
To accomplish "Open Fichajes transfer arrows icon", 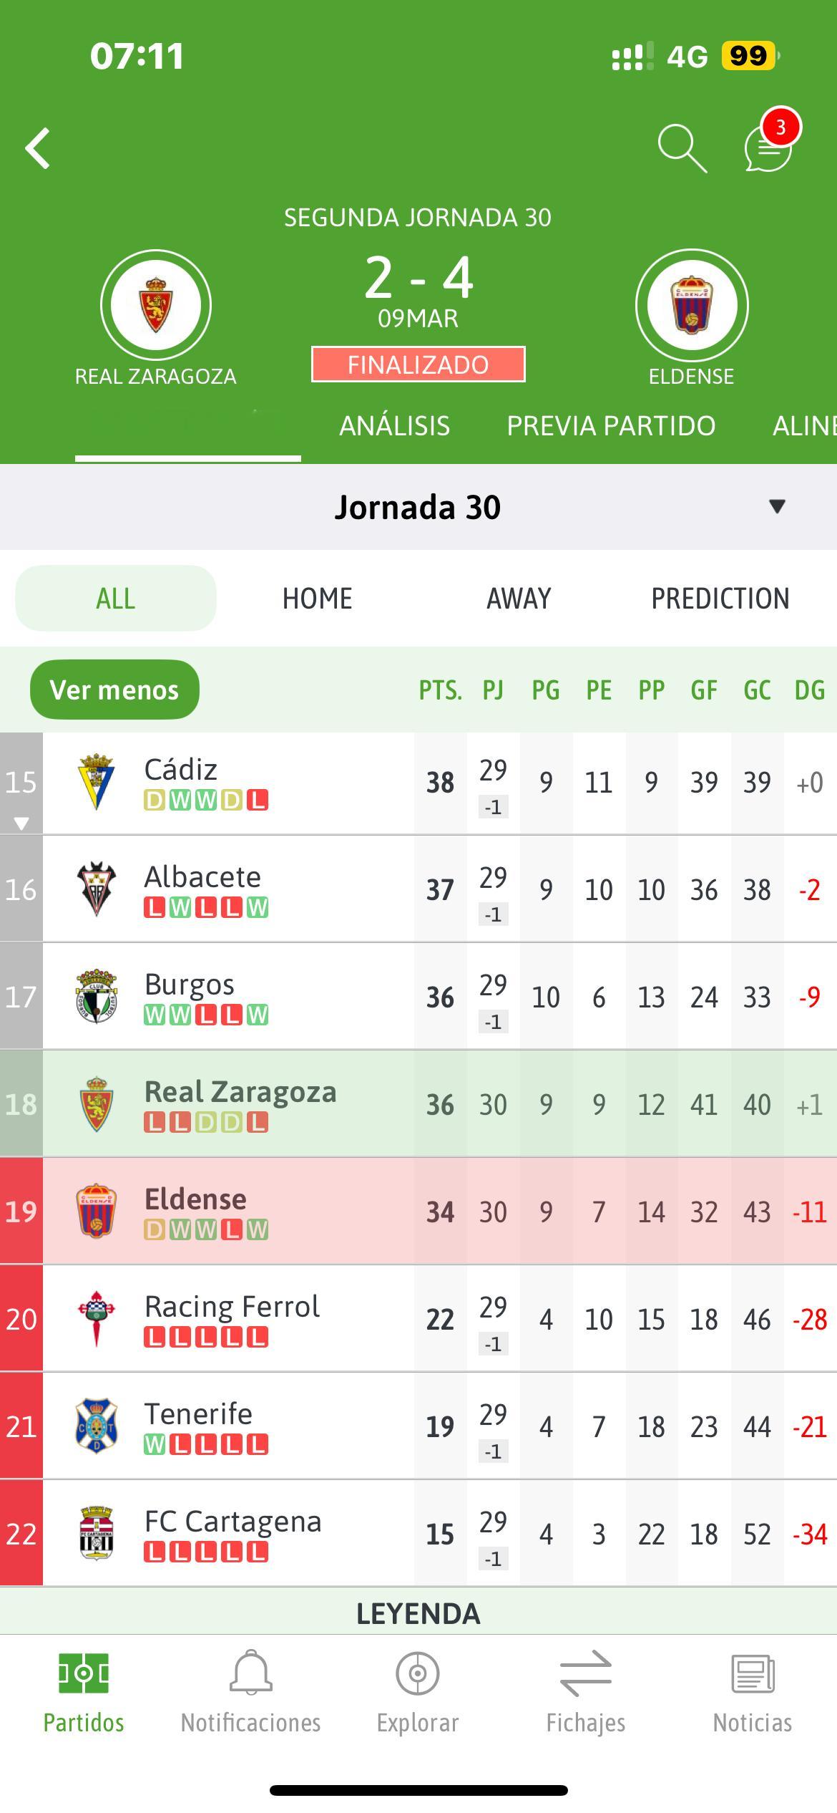I will pos(585,1673).
